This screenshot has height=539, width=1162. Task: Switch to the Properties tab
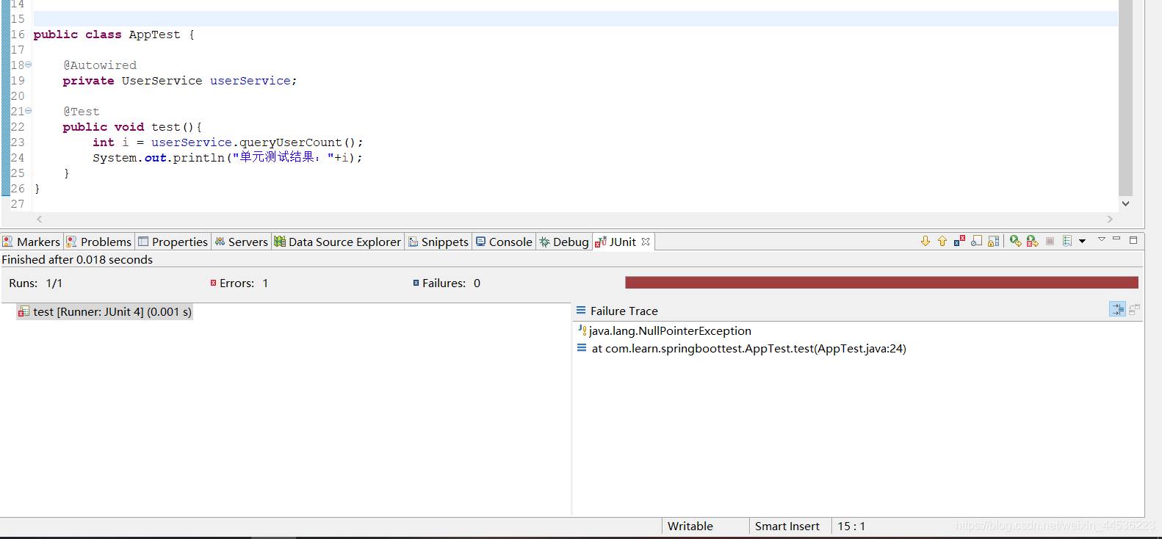click(x=173, y=242)
